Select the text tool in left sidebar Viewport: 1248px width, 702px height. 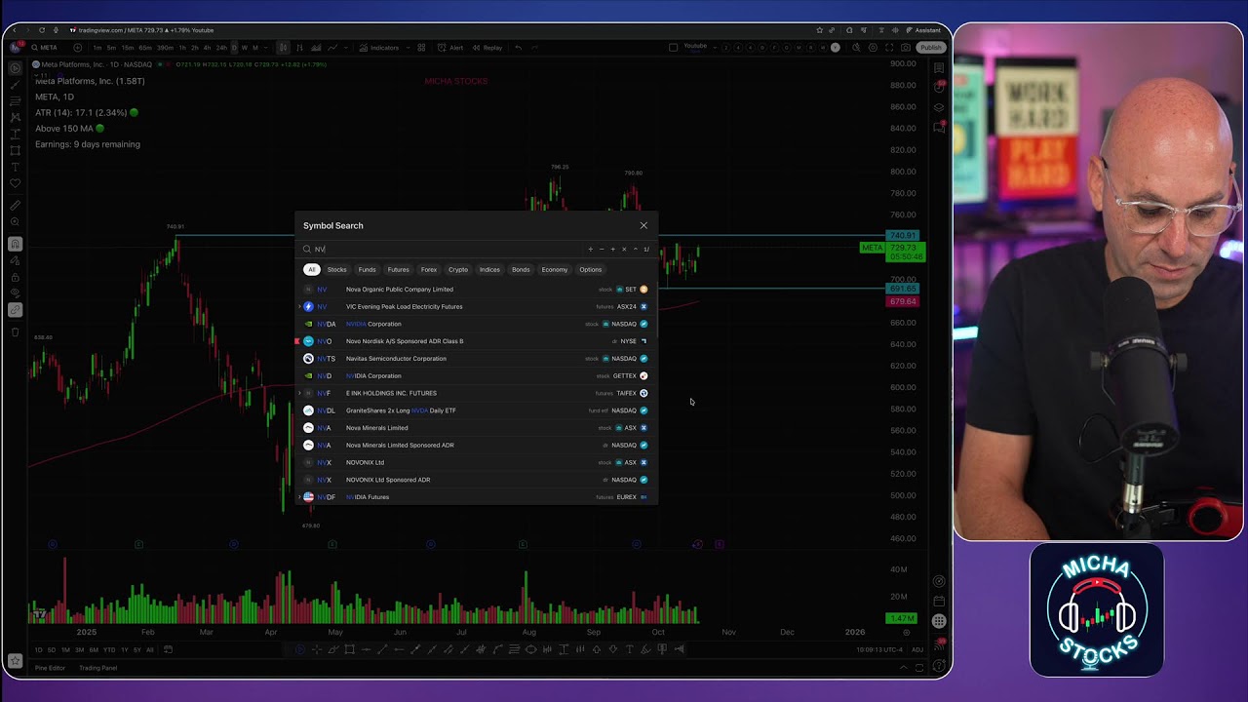click(15, 167)
